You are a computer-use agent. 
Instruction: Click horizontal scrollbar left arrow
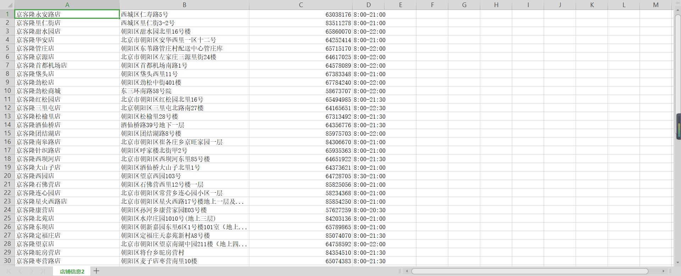pyautogui.click(x=407, y=271)
